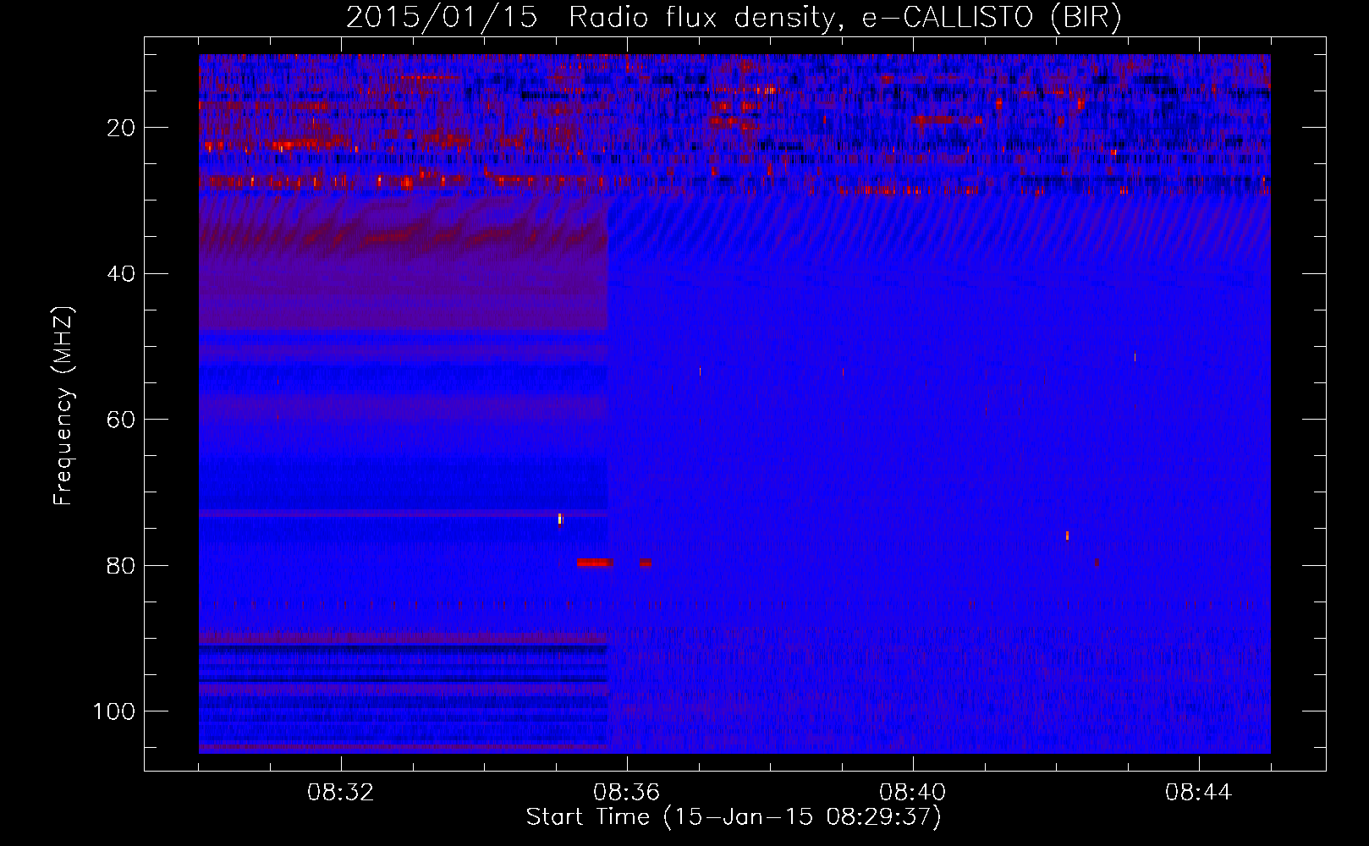The image size is (1369, 846).
Task: Click the 20 MHz frequency tick label
Action: [x=122, y=128]
